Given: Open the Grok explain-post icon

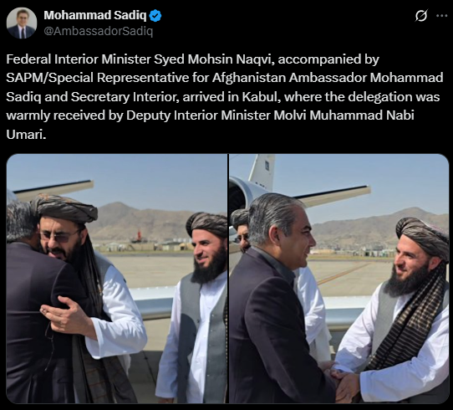Looking at the screenshot, I should pos(421,16).
